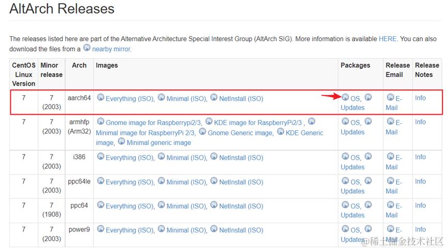The width and height of the screenshot is (447, 250).
Task: Click globe icon beside ppc64 NetInstall (ISO)
Action: tap(214, 205)
